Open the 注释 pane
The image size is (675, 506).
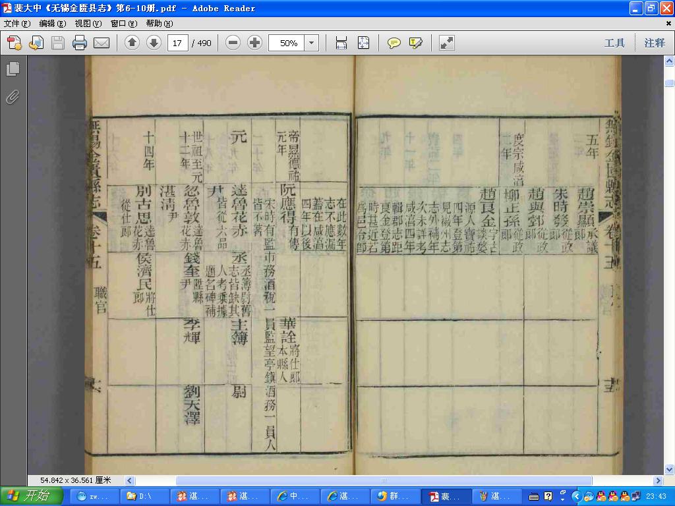coord(655,43)
